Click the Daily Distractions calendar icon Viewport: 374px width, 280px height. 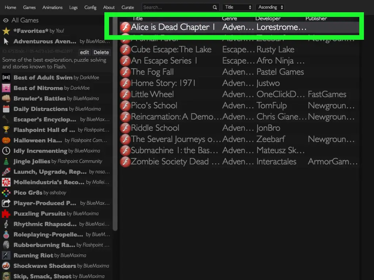pos(6,109)
